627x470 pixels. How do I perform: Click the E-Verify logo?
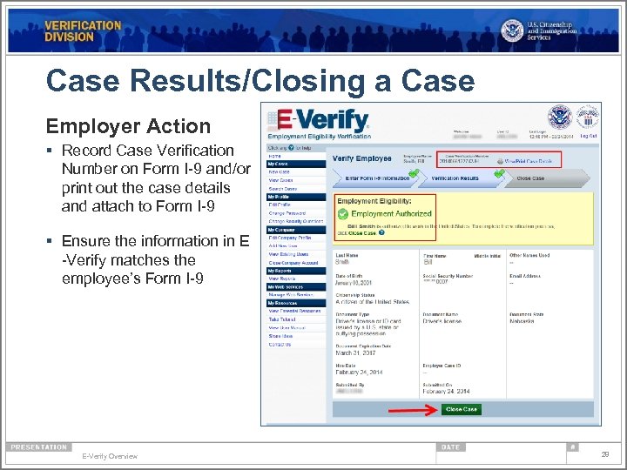(x=319, y=120)
